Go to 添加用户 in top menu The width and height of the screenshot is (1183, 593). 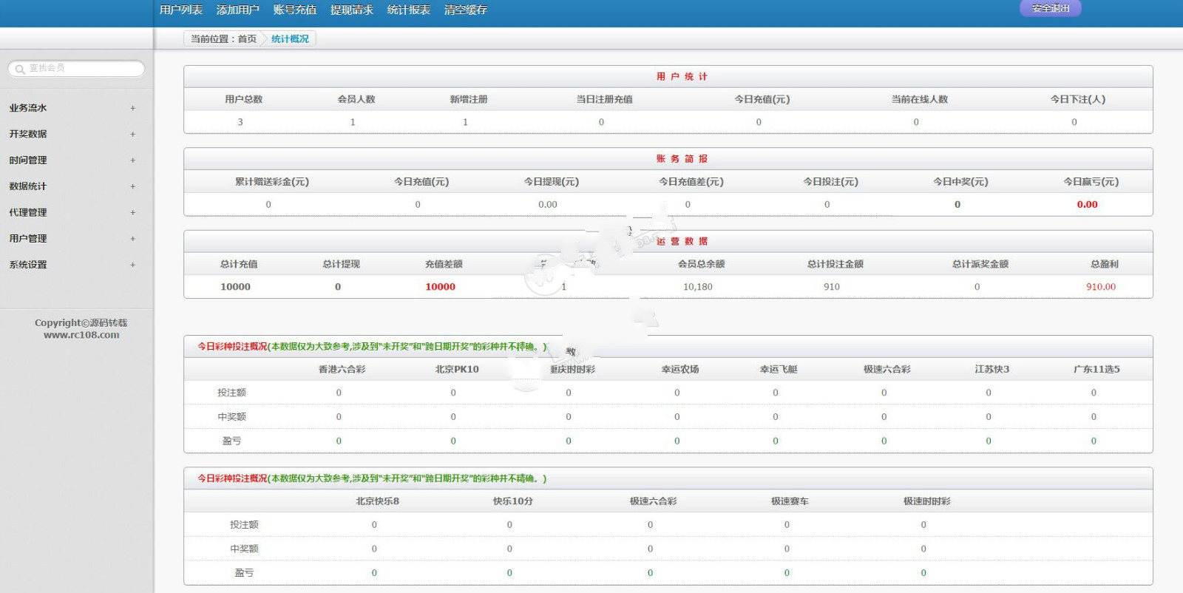(x=238, y=10)
